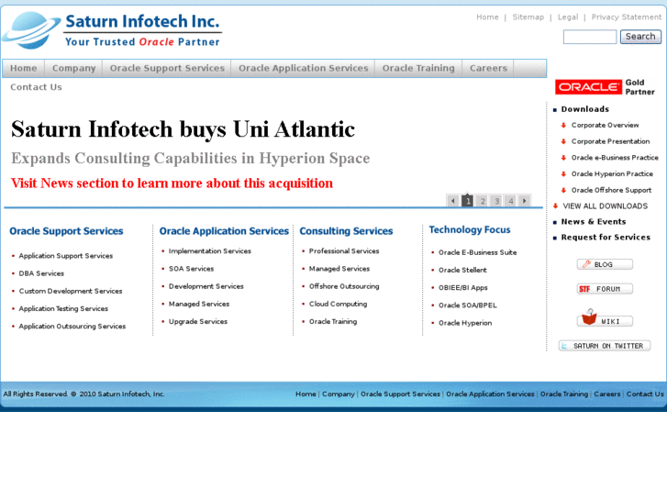Open Request for Services link

pos(606,237)
